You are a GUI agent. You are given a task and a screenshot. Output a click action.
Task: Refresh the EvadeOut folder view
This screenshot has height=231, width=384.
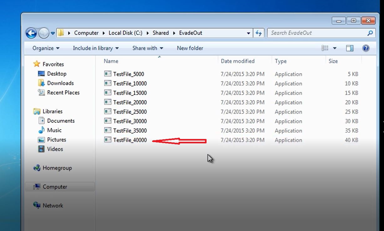click(x=259, y=33)
